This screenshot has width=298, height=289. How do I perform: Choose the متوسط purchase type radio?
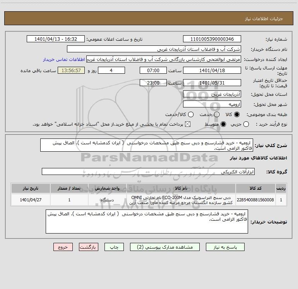tap(223, 124)
